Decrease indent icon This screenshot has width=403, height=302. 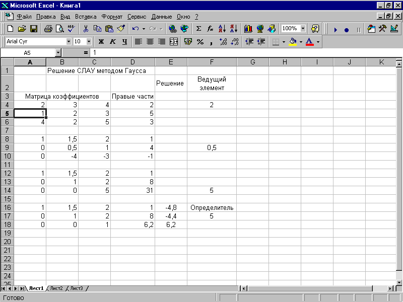click(249, 42)
